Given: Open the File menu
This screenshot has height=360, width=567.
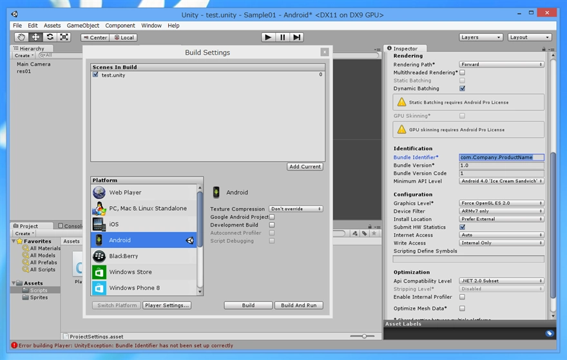Looking at the screenshot, I should [17, 25].
